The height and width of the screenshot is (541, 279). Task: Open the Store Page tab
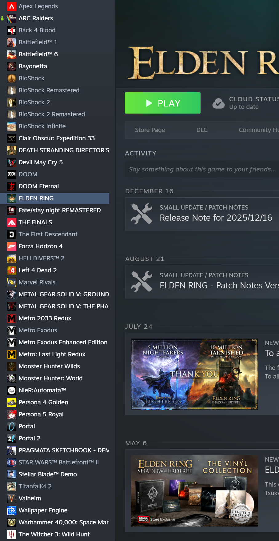point(150,130)
